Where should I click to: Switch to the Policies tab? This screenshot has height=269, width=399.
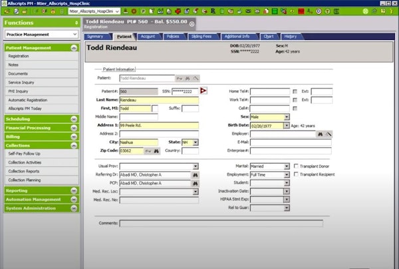174,37
